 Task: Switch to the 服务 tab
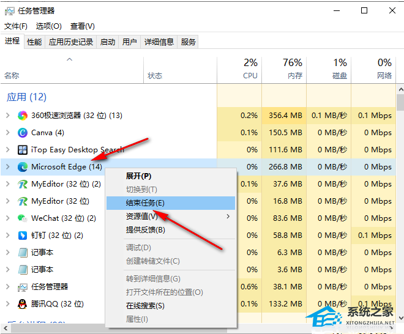(x=188, y=42)
